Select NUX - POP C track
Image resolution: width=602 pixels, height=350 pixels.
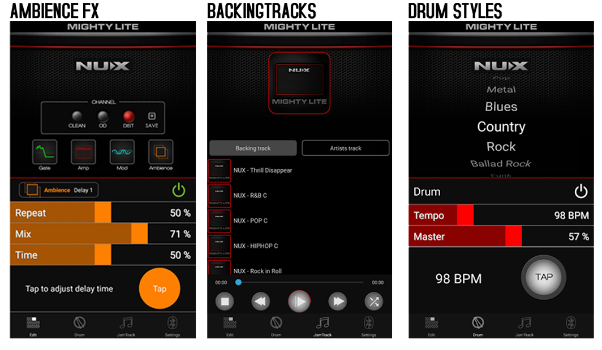coord(299,221)
